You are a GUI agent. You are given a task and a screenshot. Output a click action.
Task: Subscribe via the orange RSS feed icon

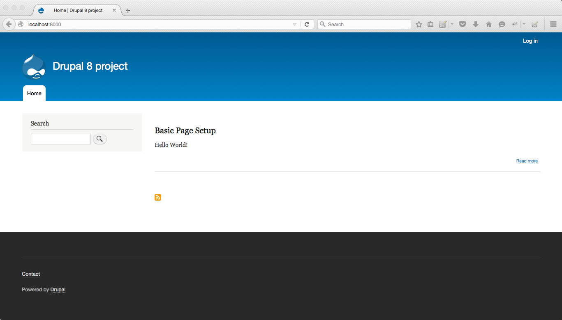coord(158,197)
